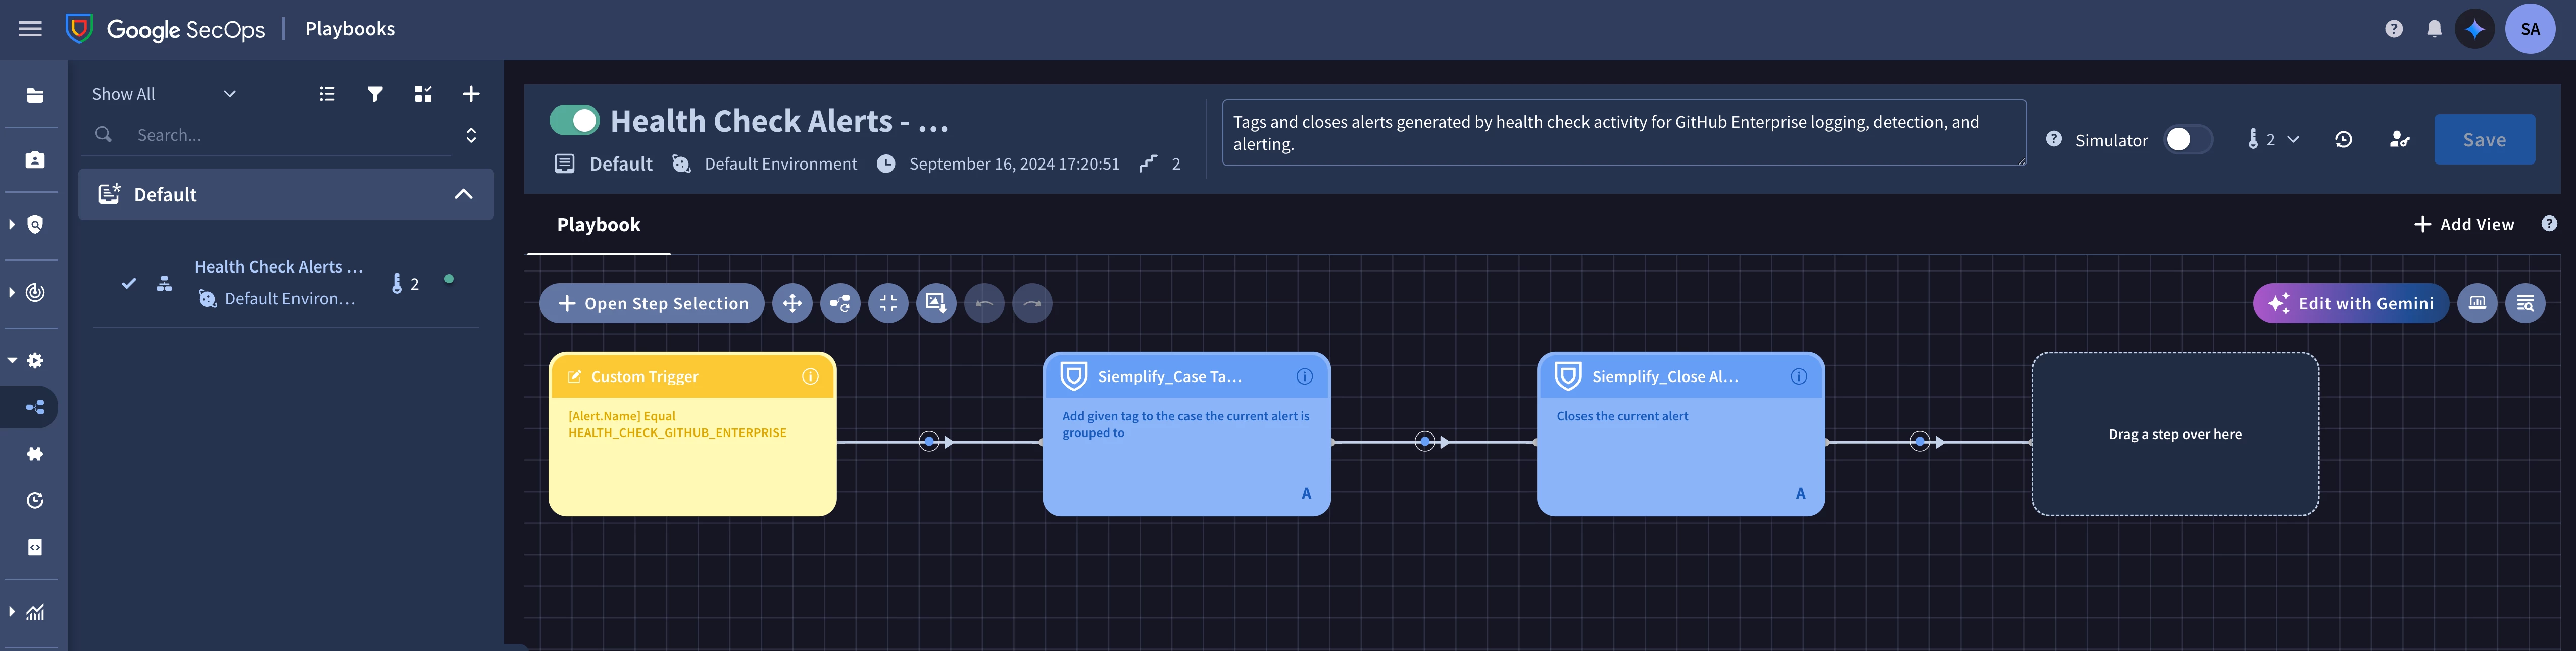
Task: Save the playbook
Action: (2484, 140)
